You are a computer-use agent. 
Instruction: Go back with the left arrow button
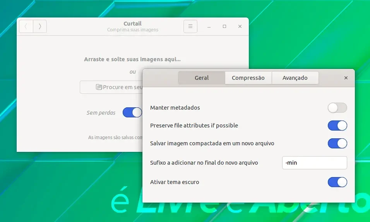(26, 26)
